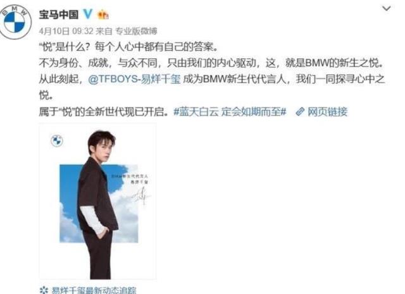Click the blue V verified badge
Viewport: 405px width, 294px height.
(x=87, y=14)
